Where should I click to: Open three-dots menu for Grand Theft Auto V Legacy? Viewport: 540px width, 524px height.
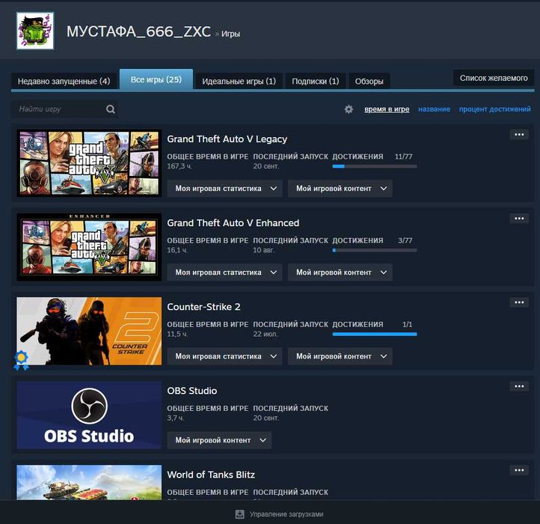[x=519, y=135]
